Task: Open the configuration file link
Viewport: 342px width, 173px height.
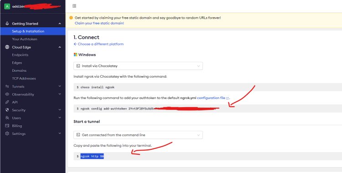Action: tap(211, 98)
